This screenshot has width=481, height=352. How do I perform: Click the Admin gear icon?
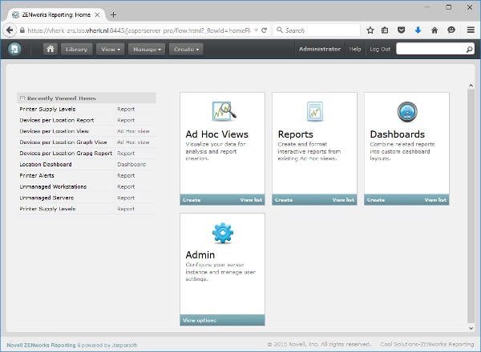(223, 233)
